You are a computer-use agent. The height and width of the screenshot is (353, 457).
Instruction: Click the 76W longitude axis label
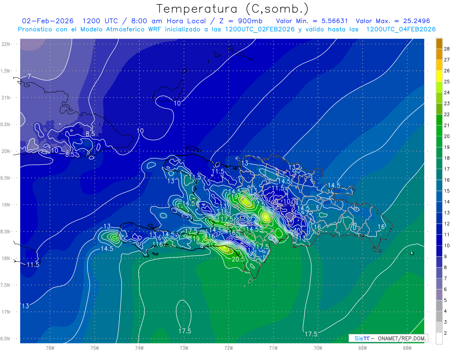tap(50, 348)
